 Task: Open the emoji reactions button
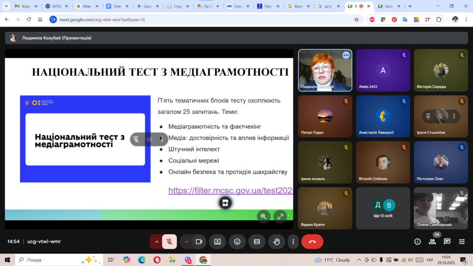[x=237, y=242]
